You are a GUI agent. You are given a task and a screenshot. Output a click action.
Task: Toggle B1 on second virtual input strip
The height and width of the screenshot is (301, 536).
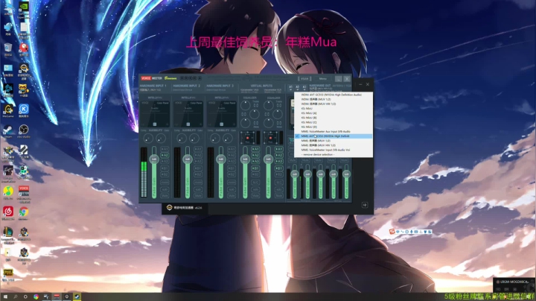[x=279, y=168]
